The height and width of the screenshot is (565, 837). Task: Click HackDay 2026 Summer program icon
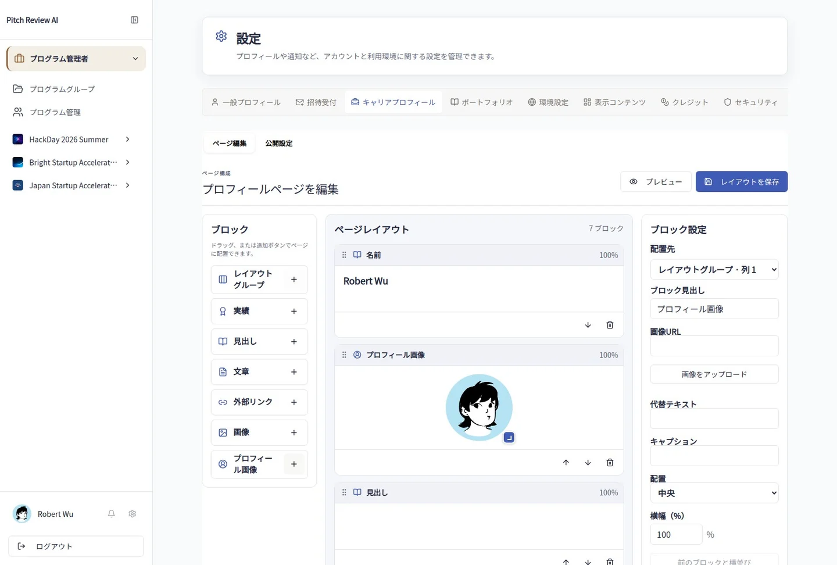[18, 140]
